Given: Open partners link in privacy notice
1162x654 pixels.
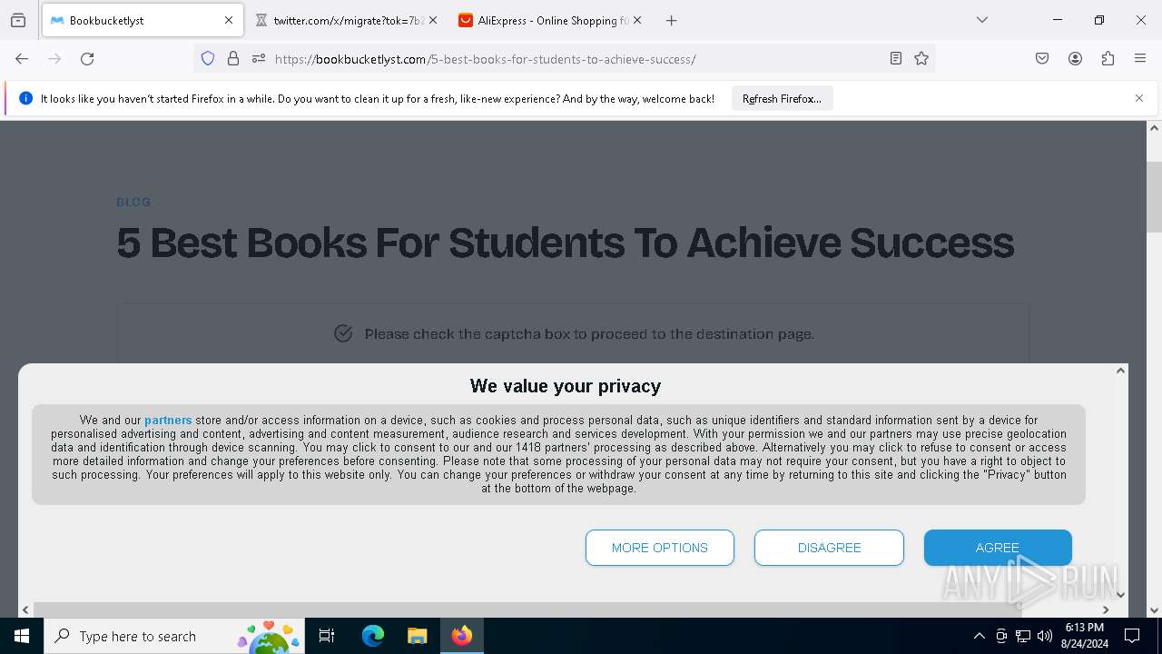Looking at the screenshot, I should (x=168, y=420).
